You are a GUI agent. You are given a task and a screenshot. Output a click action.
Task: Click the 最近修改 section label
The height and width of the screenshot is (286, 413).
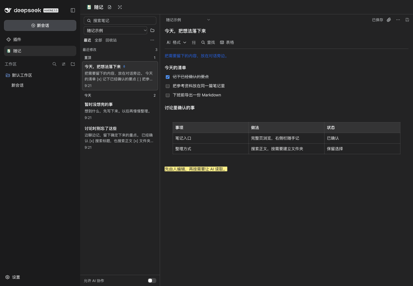coord(89,49)
